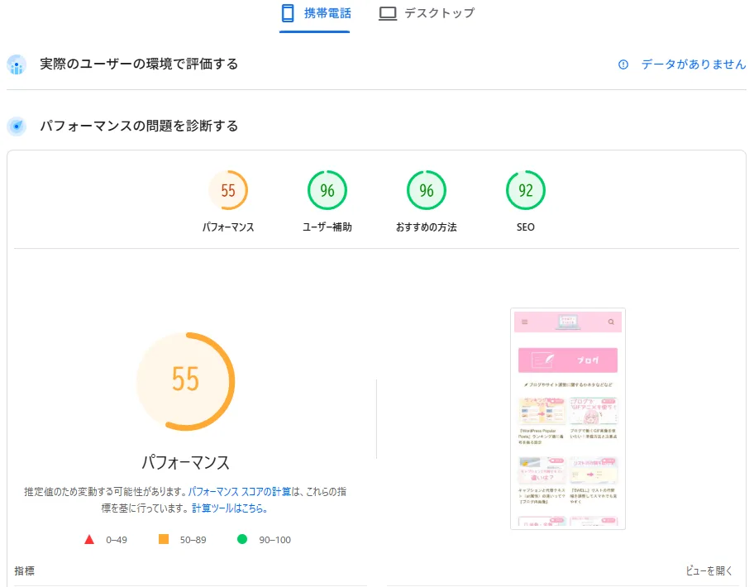Click the mobile phone icon in tab

click(x=288, y=13)
